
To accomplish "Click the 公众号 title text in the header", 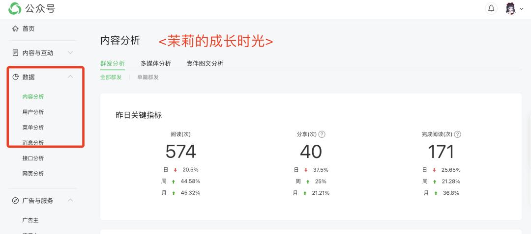I will (40, 8).
